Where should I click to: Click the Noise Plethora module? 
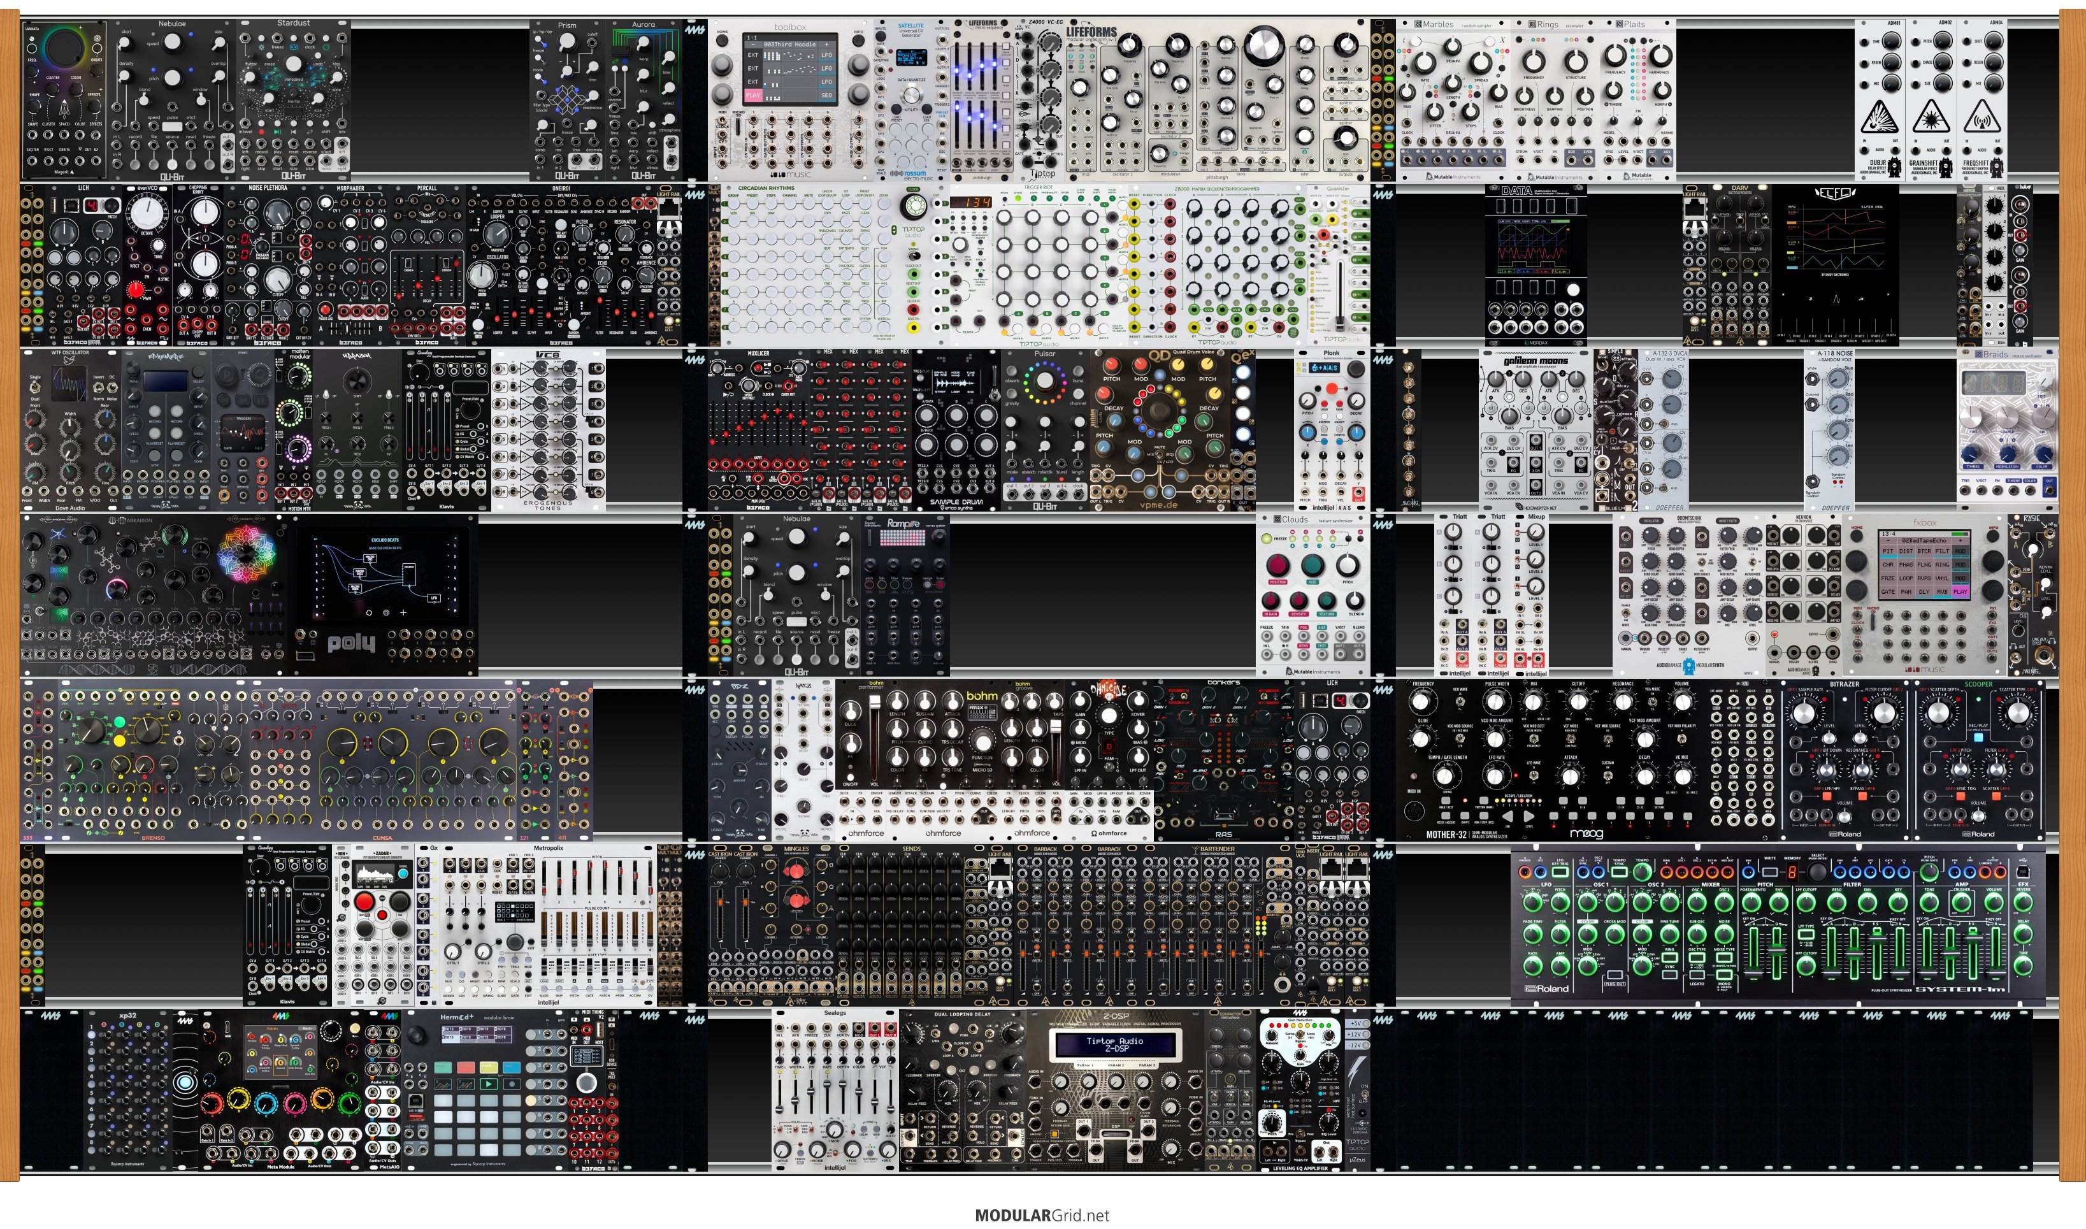(x=268, y=265)
